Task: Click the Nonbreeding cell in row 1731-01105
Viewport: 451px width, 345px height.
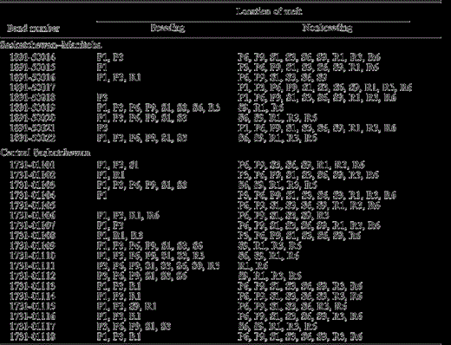Action: pos(309,205)
